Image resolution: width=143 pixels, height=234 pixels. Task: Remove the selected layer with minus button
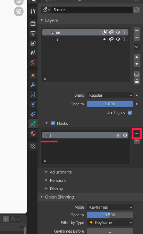[137, 38]
